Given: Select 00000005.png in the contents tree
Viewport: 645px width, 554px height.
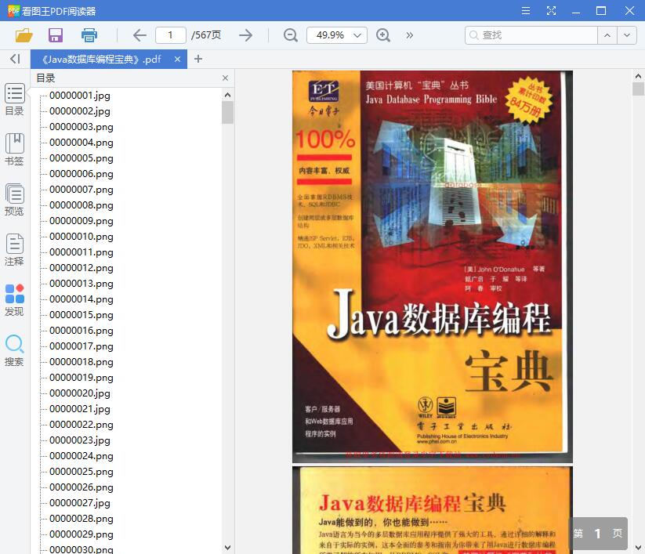Looking at the screenshot, I should 82,158.
